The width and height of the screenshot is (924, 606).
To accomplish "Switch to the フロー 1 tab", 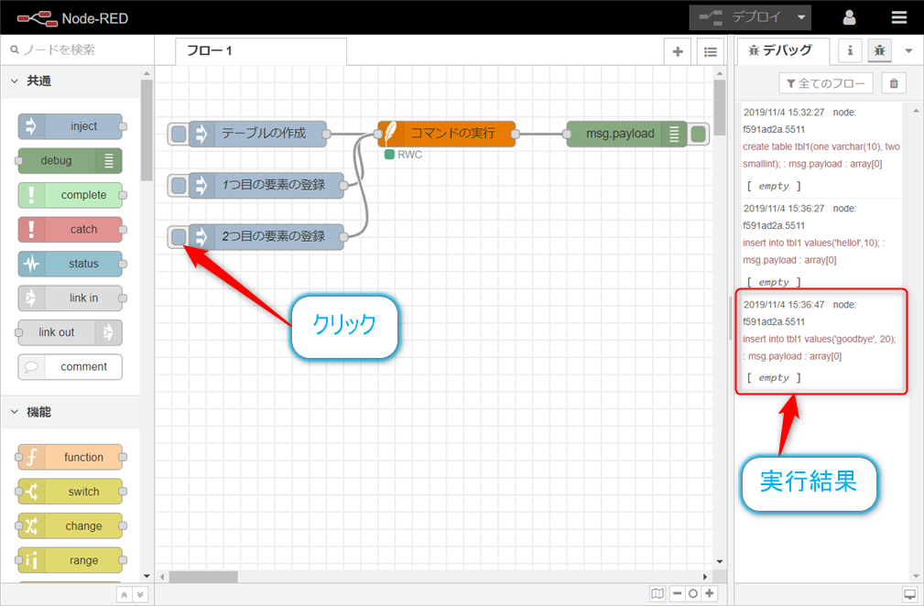I will (260, 51).
